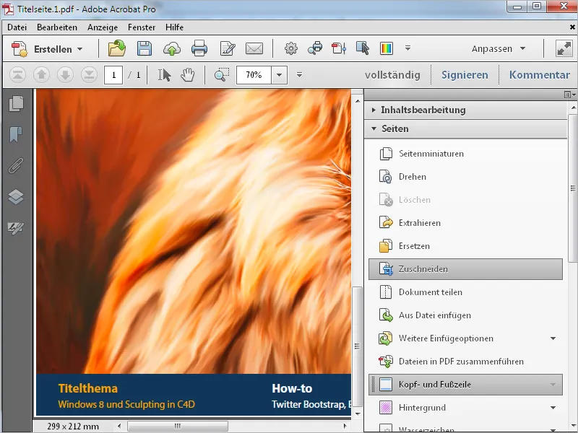Click the horizontal scrollbar thumb below document

(178, 427)
